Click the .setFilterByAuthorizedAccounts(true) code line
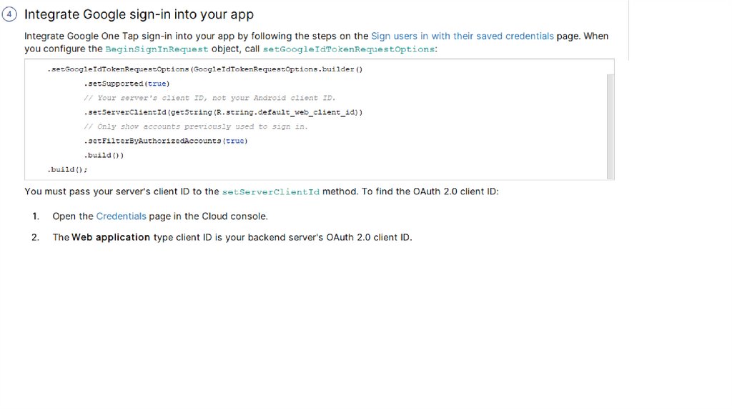 click(165, 141)
